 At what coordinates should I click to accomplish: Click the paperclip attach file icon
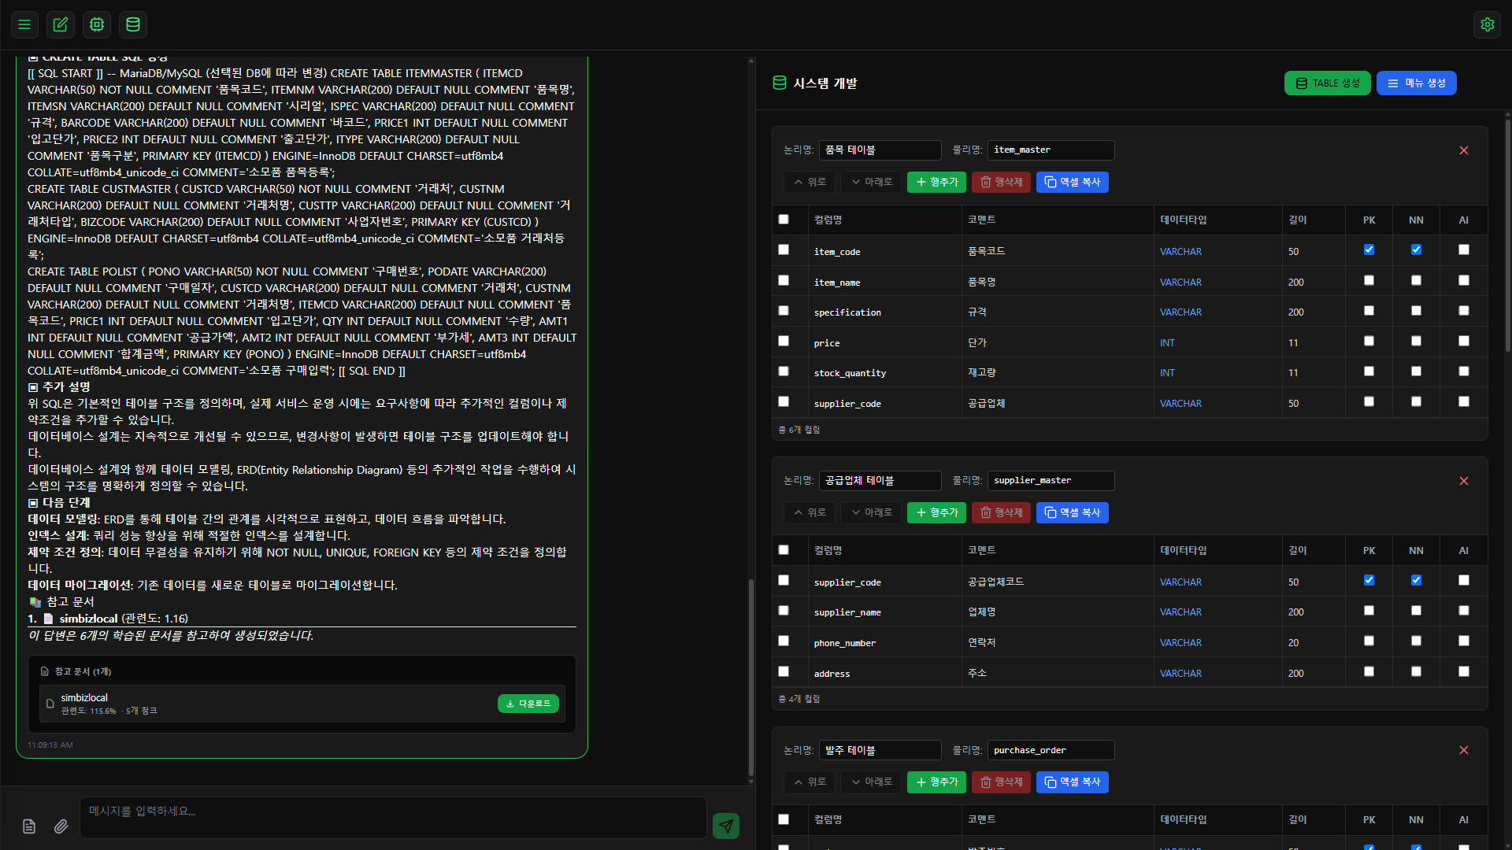(61, 826)
